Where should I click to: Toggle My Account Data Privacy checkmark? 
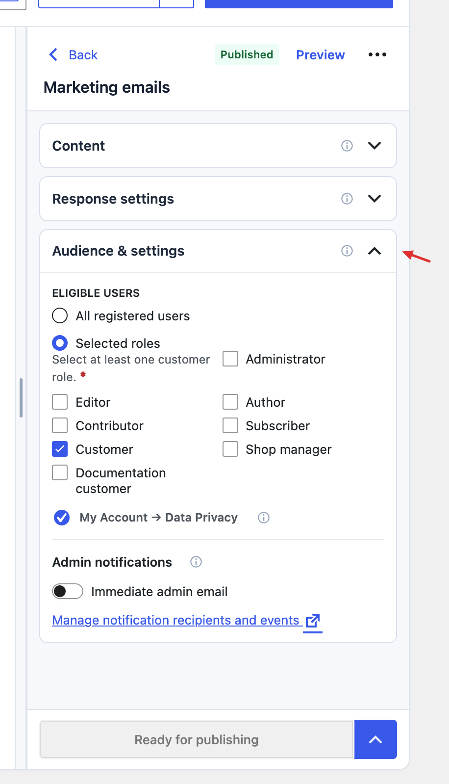(62, 518)
